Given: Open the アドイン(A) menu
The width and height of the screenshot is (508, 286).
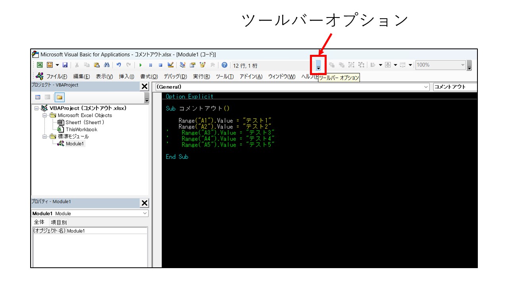Looking at the screenshot, I should (251, 77).
